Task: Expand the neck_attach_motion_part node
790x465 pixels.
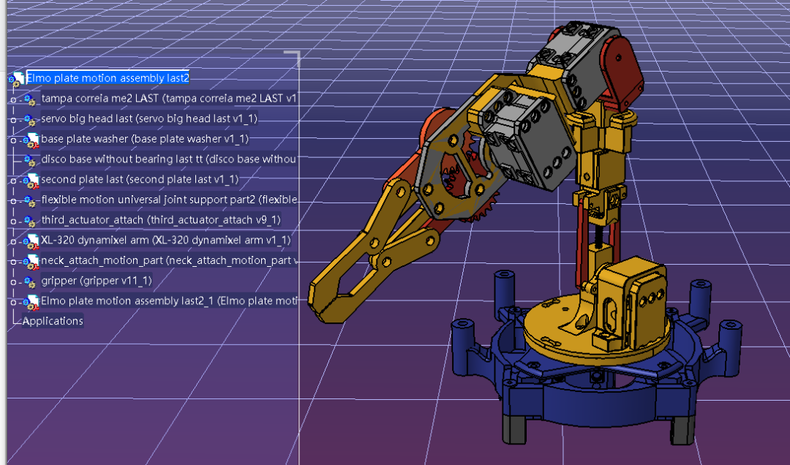Action: click(x=14, y=262)
